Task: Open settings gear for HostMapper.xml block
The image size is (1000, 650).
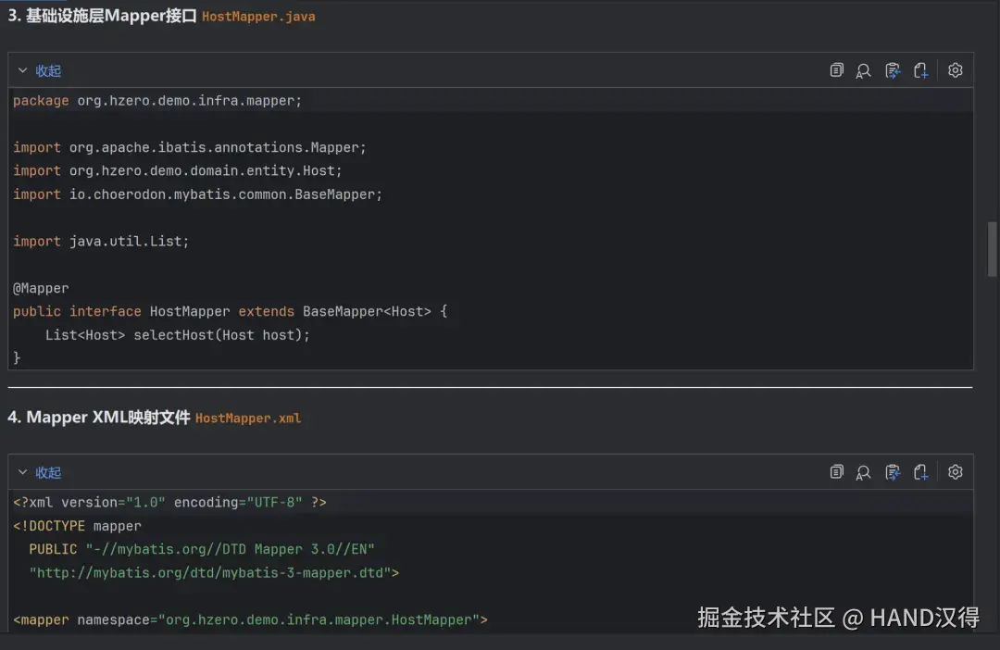Action: click(956, 472)
